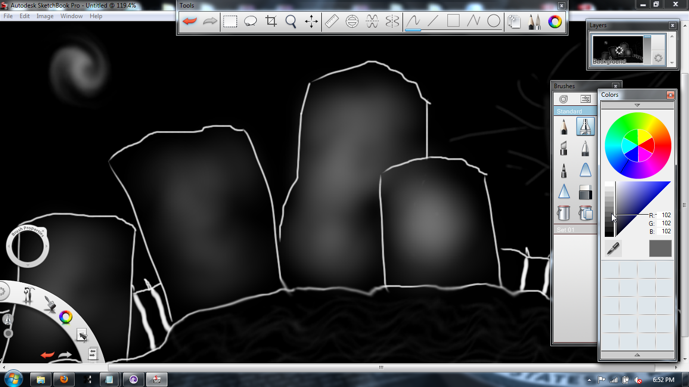This screenshot has height=387, width=689.
Task: Close the Tools toolbar
Action: [561, 6]
